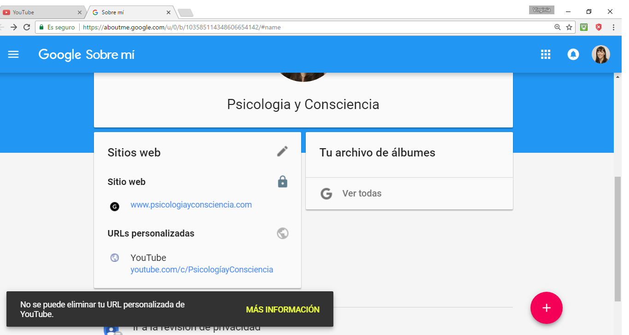Close the YouTube browser tab

tap(80, 12)
